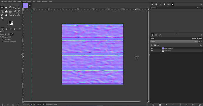Hide the Layer Group #2 layer
Screen dimensions: 203x106
click(x=152, y=48)
